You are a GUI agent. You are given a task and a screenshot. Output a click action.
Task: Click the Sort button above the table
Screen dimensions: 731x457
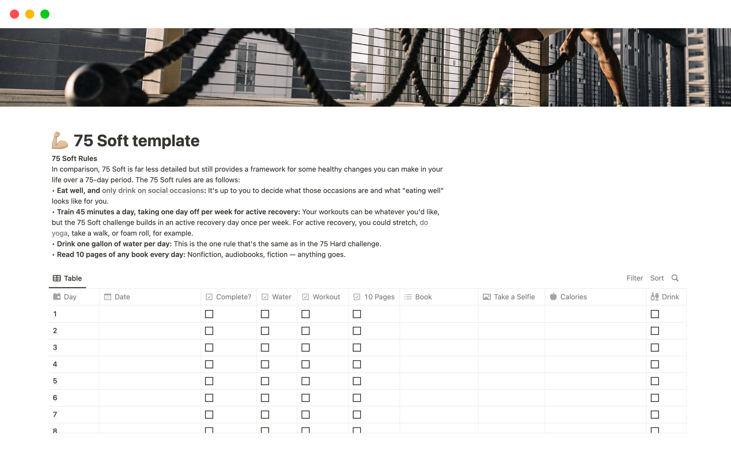[657, 278]
